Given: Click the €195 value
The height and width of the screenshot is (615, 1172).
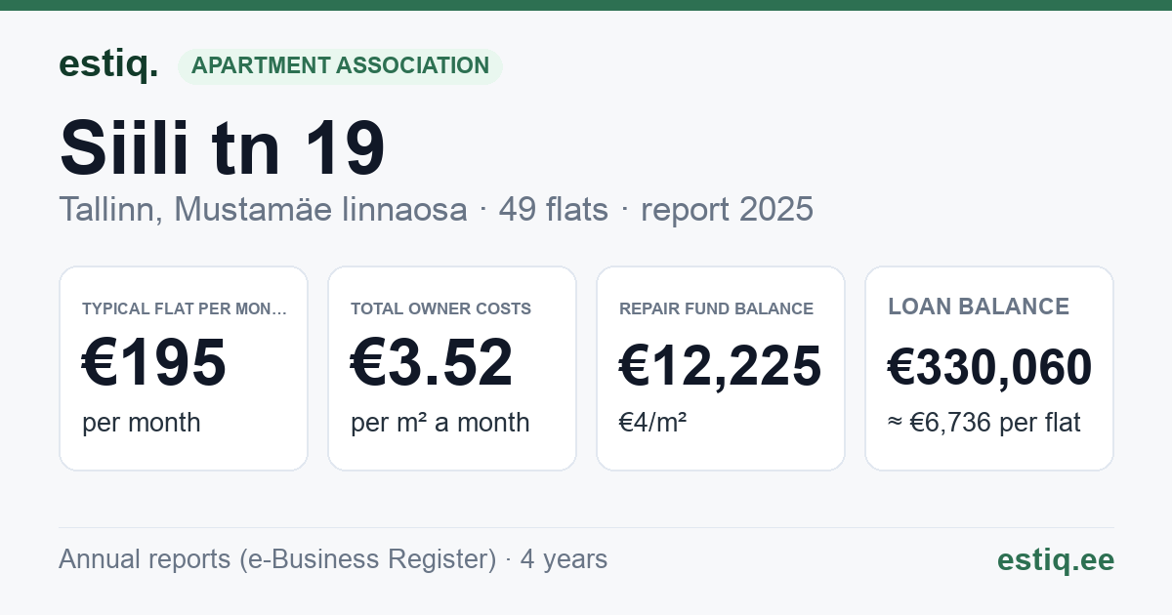Looking at the screenshot, I should click(154, 363).
